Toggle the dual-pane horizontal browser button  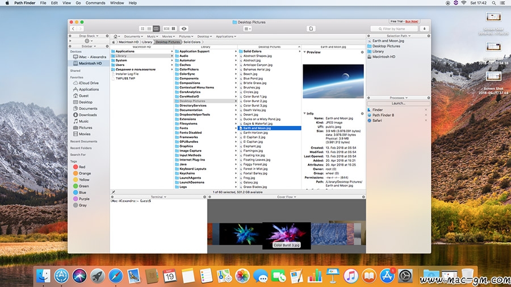(x=166, y=29)
